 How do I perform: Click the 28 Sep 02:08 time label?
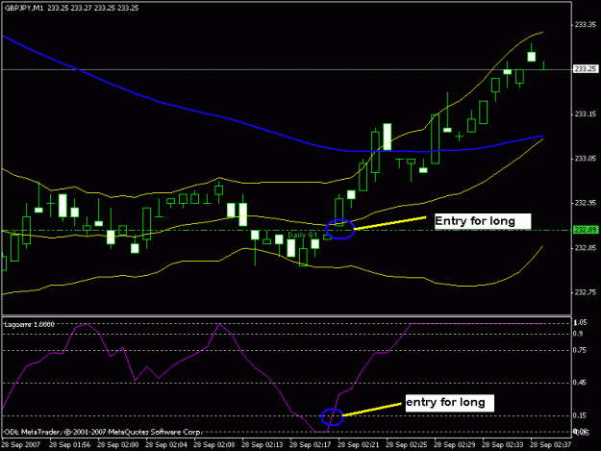tap(214, 445)
